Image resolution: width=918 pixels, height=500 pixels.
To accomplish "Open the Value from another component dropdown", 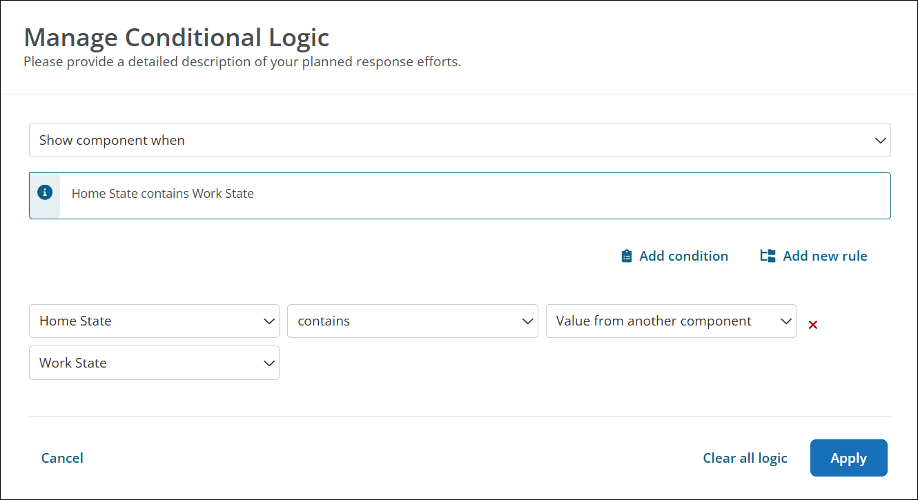I will [x=670, y=321].
